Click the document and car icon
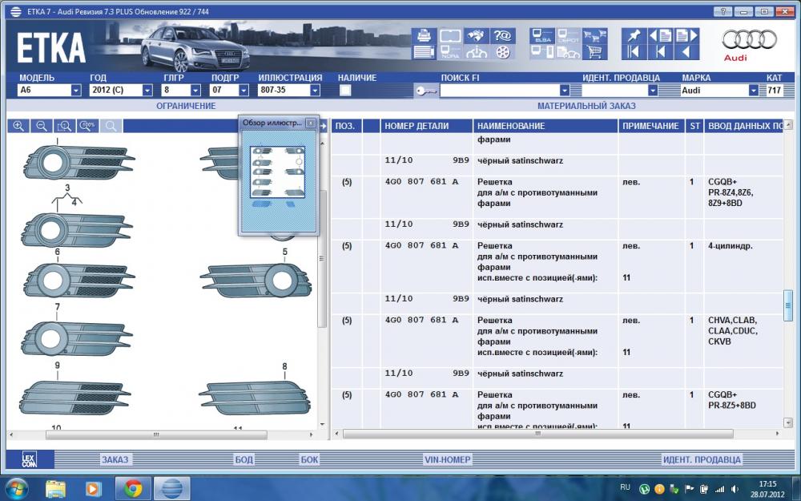Image resolution: width=801 pixels, height=501 pixels. click(x=568, y=52)
